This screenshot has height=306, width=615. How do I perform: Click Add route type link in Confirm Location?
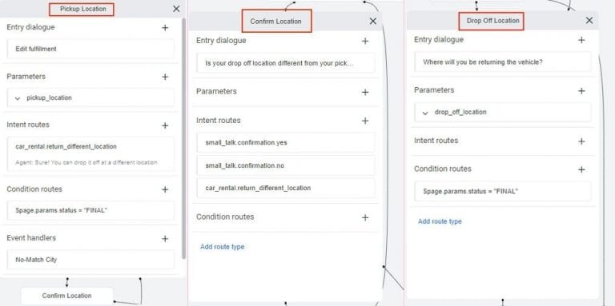223,247
